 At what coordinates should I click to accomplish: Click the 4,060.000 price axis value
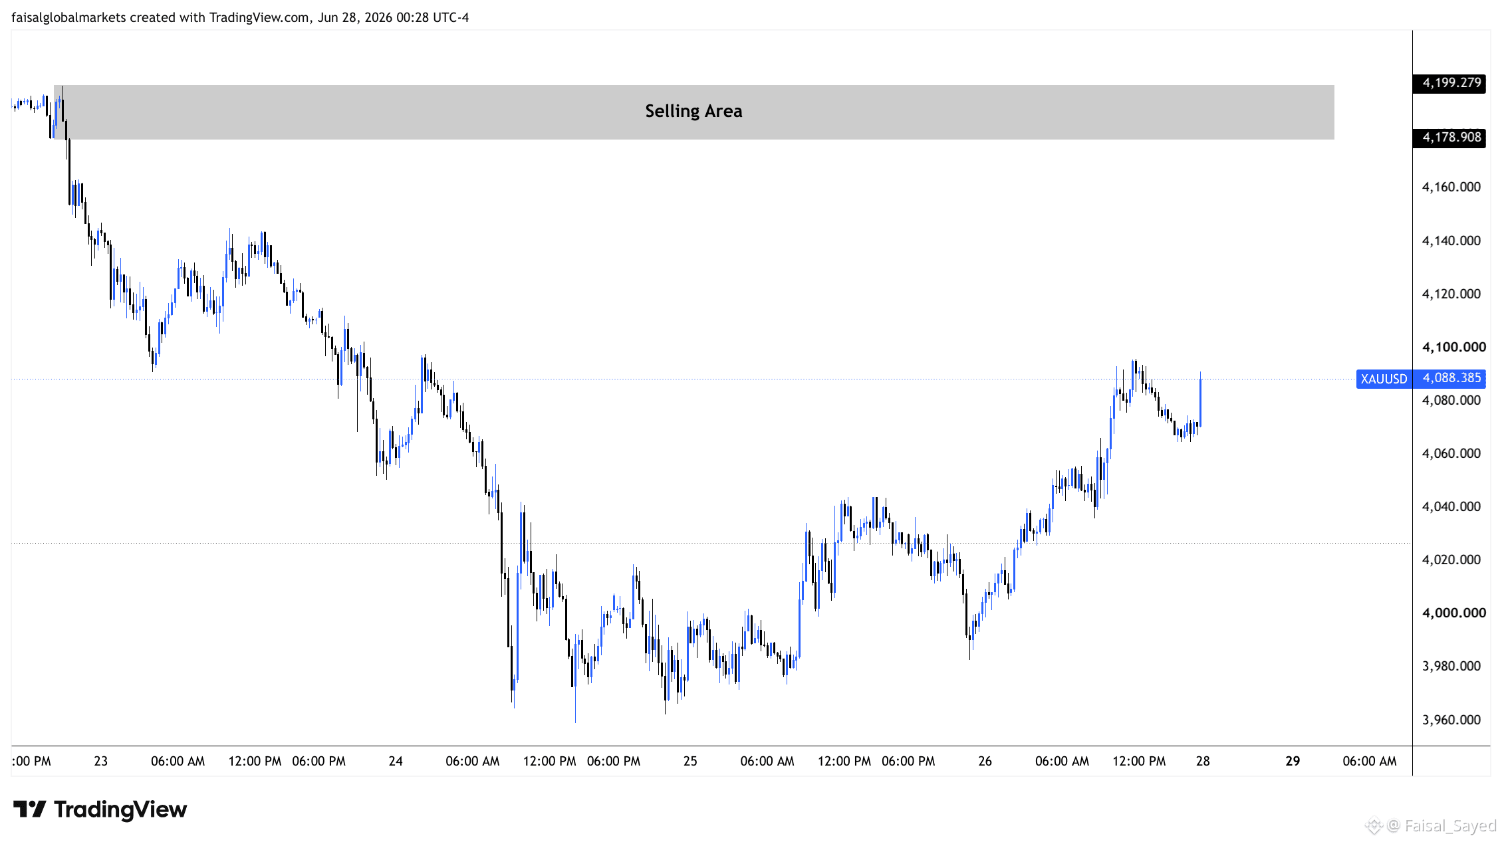(1451, 454)
